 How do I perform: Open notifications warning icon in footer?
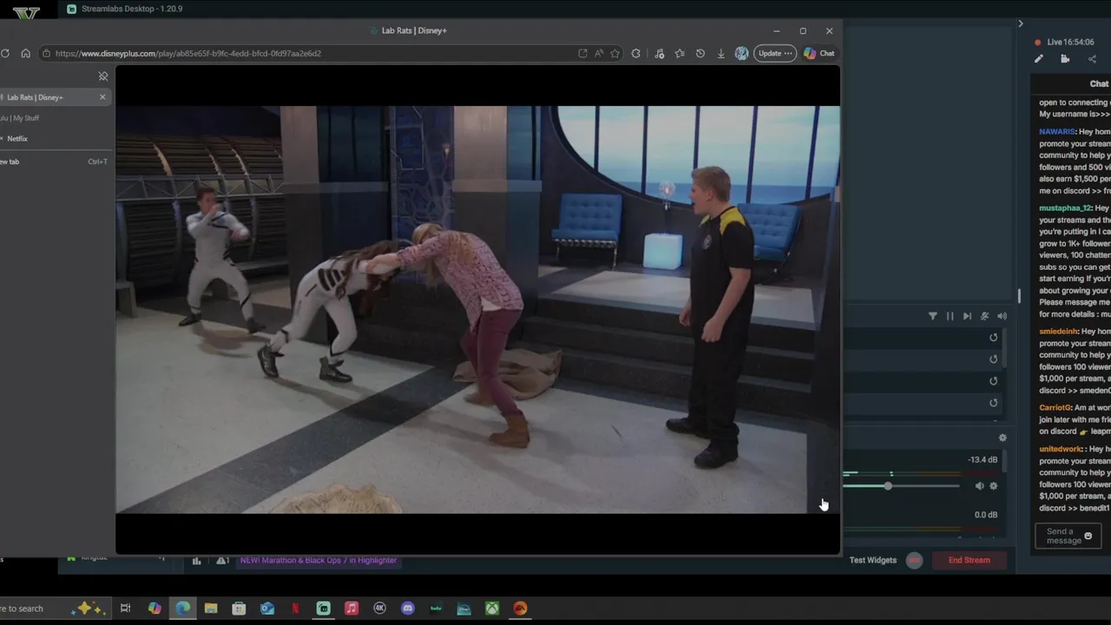(x=222, y=561)
